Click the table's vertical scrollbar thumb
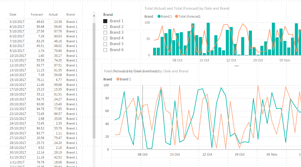Screen dimensions: 301x167 [x=94, y=80]
